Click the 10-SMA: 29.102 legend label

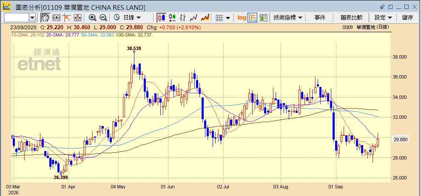[x=27, y=35]
